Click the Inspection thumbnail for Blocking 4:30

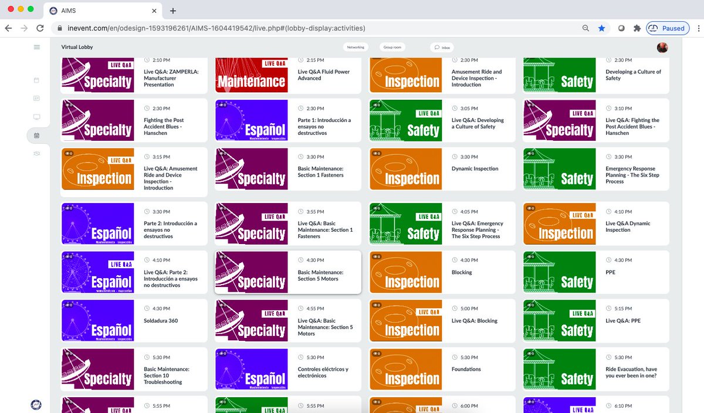click(x=405, y=272)
